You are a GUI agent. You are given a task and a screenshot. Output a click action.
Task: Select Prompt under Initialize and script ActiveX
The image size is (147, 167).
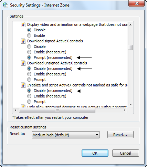[29, 102]
